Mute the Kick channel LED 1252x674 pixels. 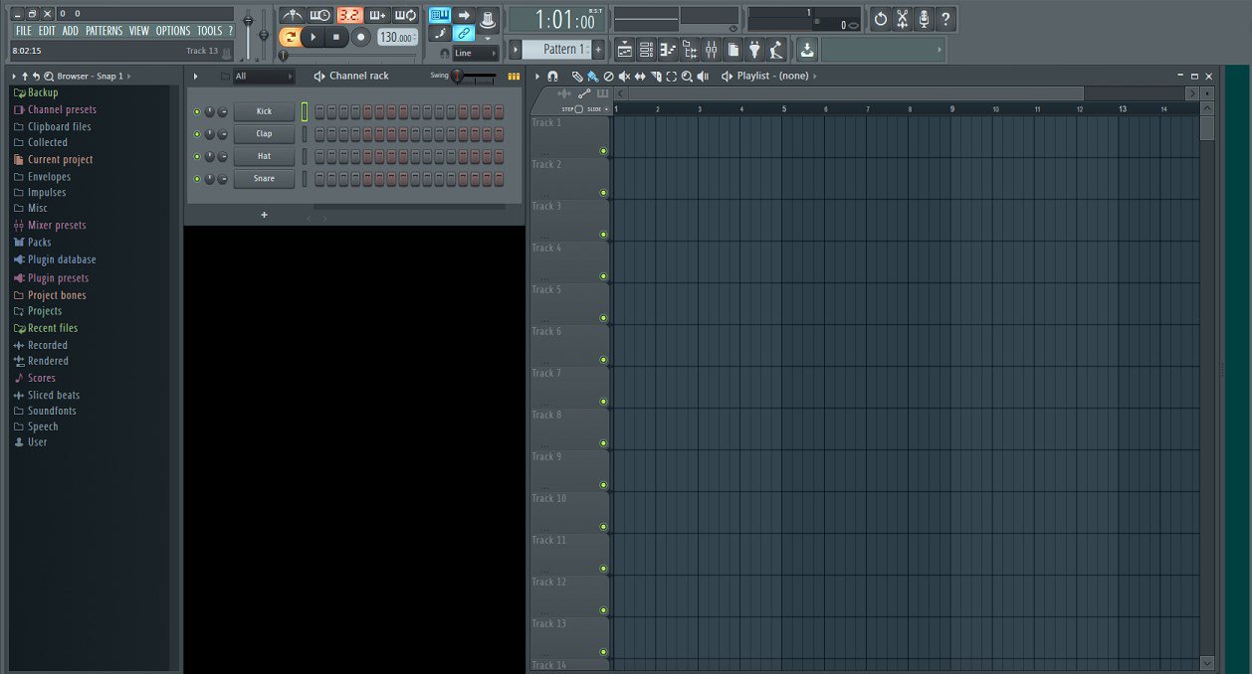pos(196,110)
